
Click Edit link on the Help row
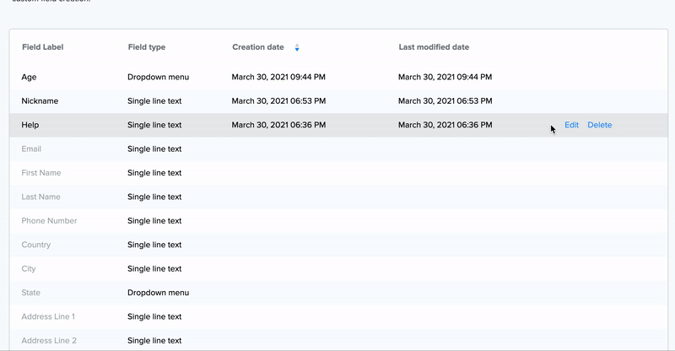(571, 125)
